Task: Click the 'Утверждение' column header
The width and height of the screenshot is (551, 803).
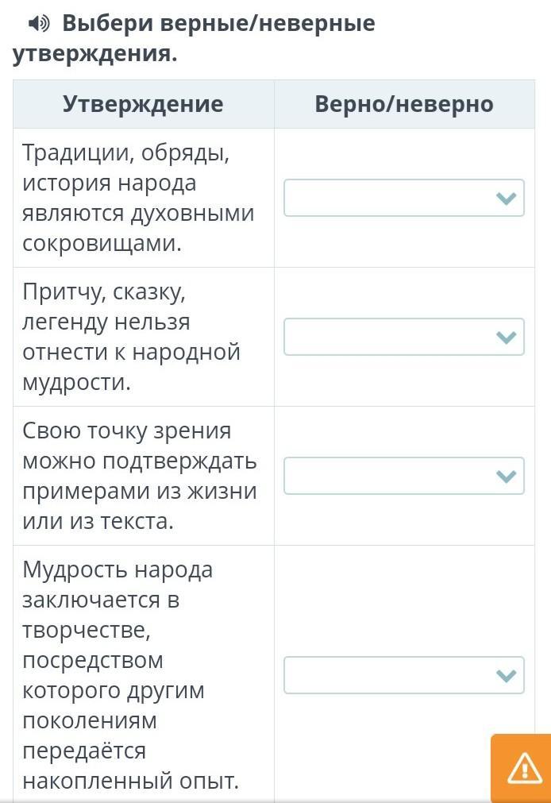Action: pos(144,104)
